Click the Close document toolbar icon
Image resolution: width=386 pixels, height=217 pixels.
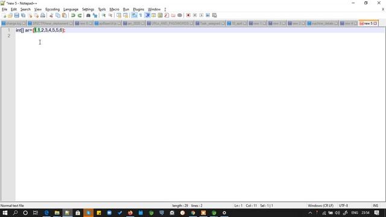pos(30,16)
